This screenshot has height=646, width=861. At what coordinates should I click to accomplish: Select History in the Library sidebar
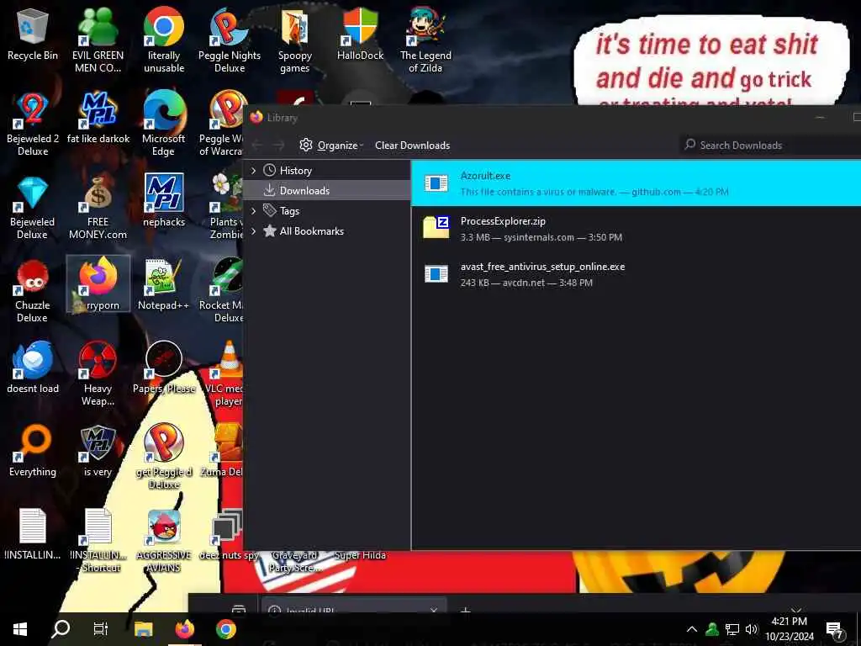(x=327, y=171)
